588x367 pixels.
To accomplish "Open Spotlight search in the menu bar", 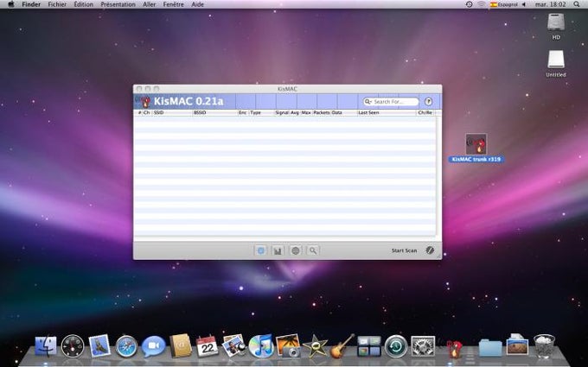I will [x=577, y=4].
